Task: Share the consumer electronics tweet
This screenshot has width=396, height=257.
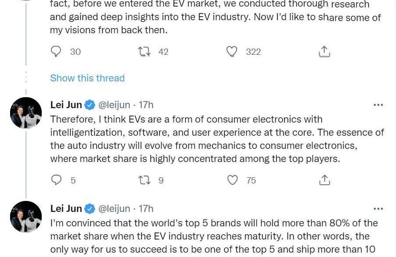Action: (x=324, y=180)
